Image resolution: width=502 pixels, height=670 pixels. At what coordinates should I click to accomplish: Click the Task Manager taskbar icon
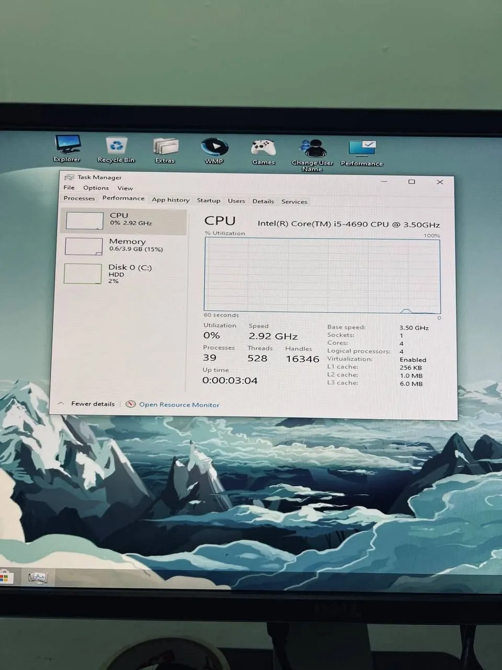pos(38,578)
